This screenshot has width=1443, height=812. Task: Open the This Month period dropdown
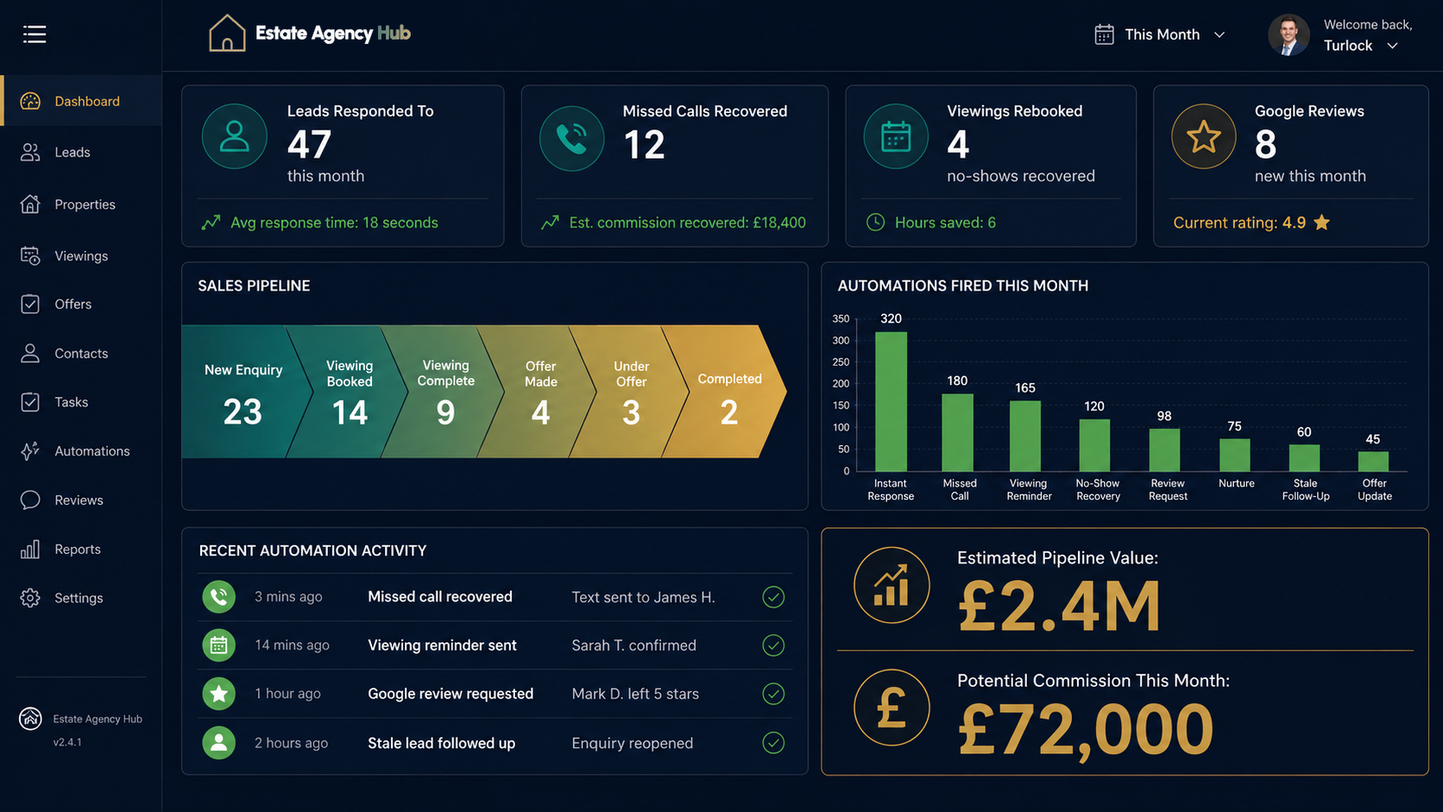point(1160,35)
